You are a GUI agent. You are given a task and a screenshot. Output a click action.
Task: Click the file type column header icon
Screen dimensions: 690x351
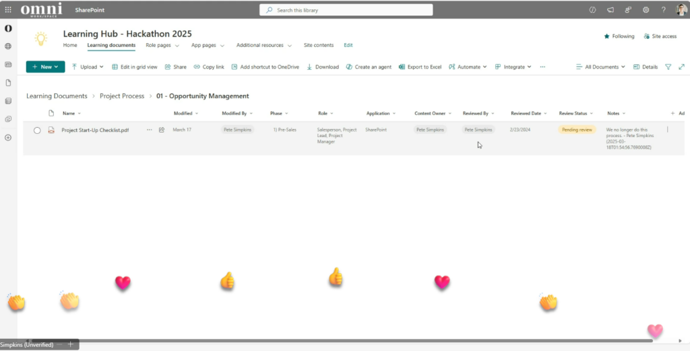pos(51,114)
